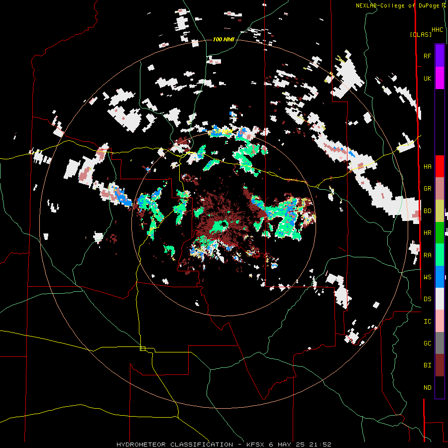Click the DS legend label
Image resolution: width=448 pixels, height=448 pixels.
click(427, 299)
